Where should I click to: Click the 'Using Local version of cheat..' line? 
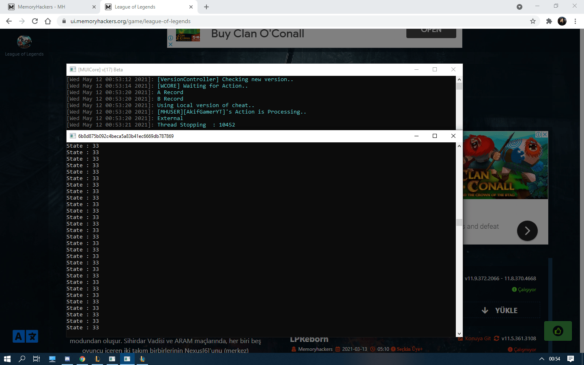(206, 105)
